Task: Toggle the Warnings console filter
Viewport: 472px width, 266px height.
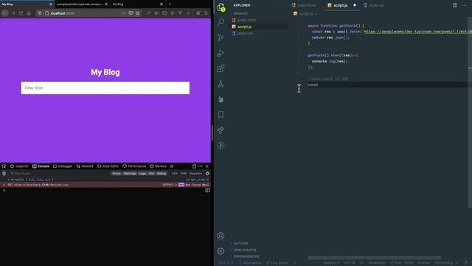Action: click(130, 174)
